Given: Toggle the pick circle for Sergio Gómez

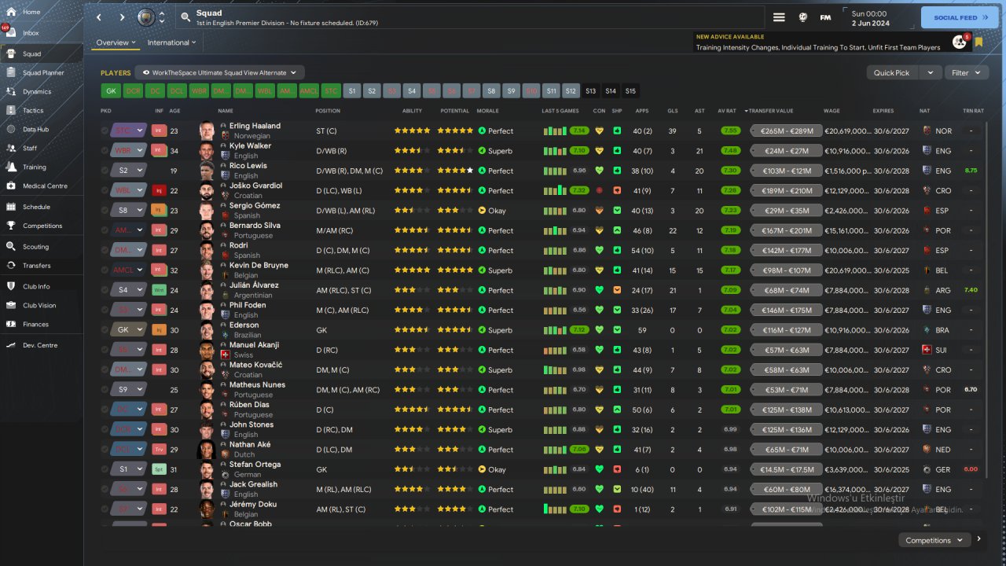Looking at the screenshot, I should click(x=105, y=211).
